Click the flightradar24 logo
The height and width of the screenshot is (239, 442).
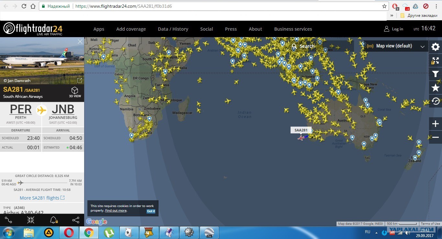pyautogui.click(x=33, y=29)
